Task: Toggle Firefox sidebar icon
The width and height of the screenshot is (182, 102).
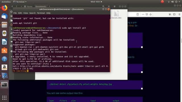Action: point(174,14)
